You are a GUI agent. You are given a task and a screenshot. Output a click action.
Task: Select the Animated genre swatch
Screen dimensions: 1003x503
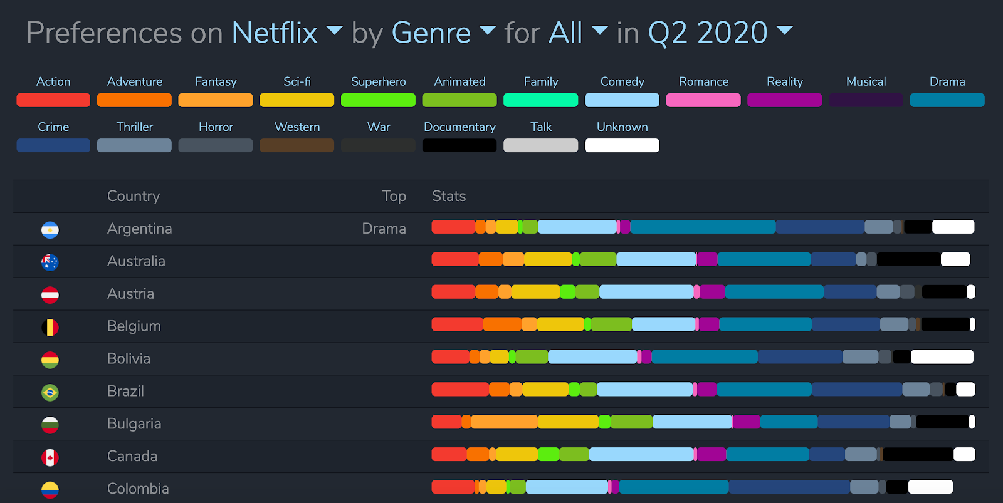pyautogui.click(x=459, y=100)
